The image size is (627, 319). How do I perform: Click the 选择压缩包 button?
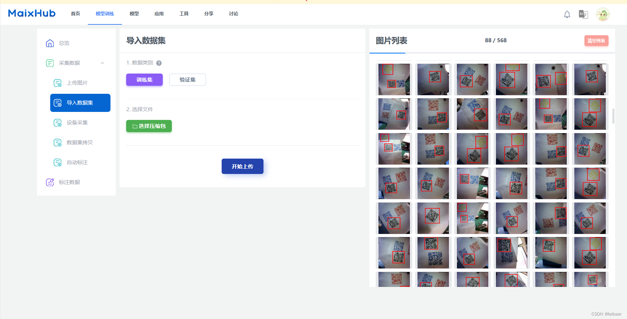point(149,126)
